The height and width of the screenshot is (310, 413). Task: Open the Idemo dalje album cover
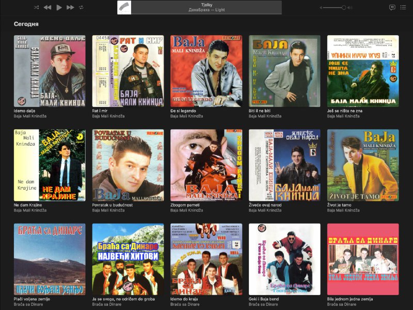click(x=50, y=71)
